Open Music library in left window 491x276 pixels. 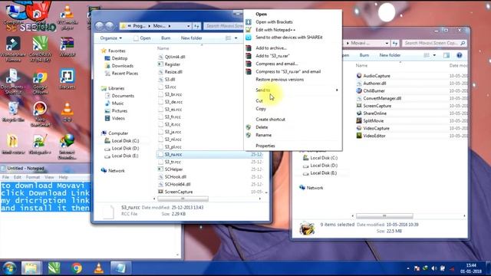pos(117,103)
